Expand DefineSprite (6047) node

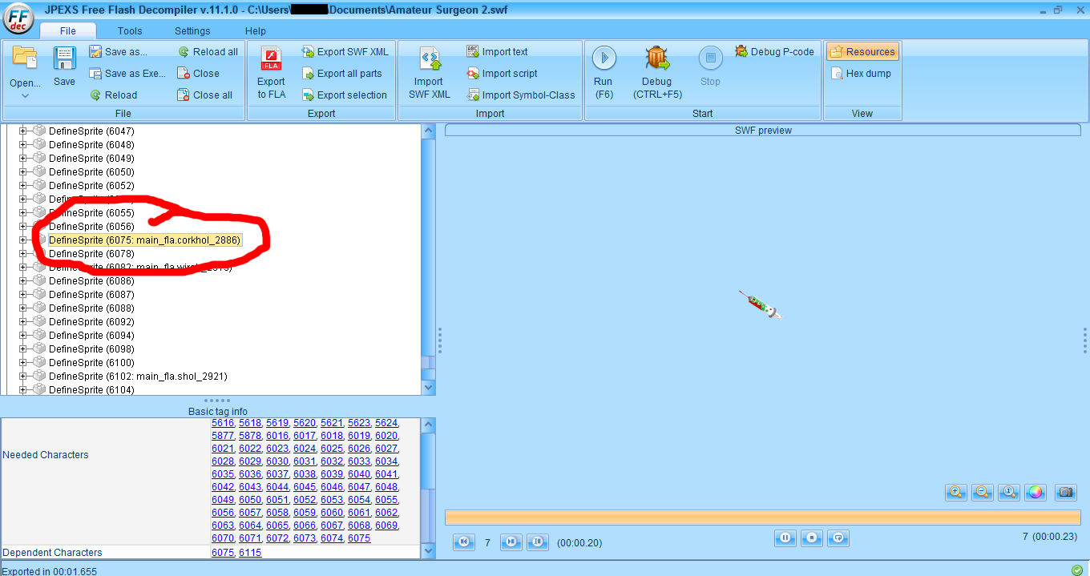[x=23, y=131]
